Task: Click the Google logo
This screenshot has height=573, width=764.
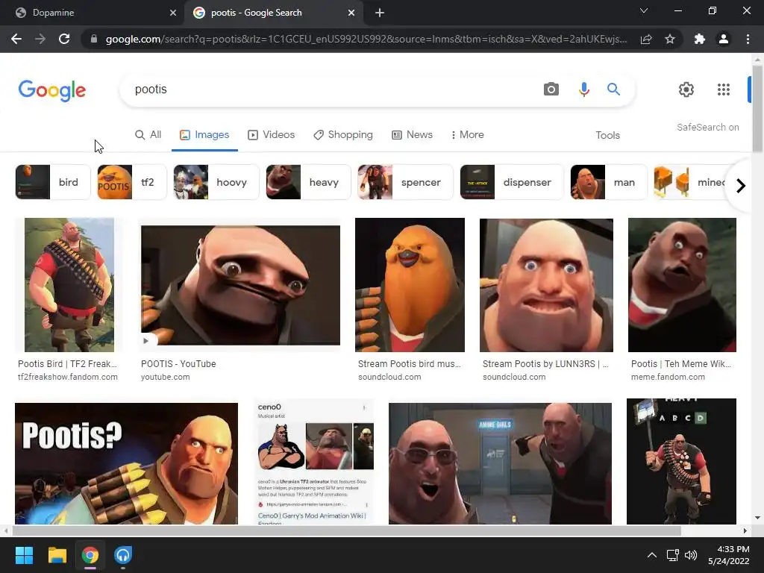Action: pyautogui.click(x=52, y=90)
